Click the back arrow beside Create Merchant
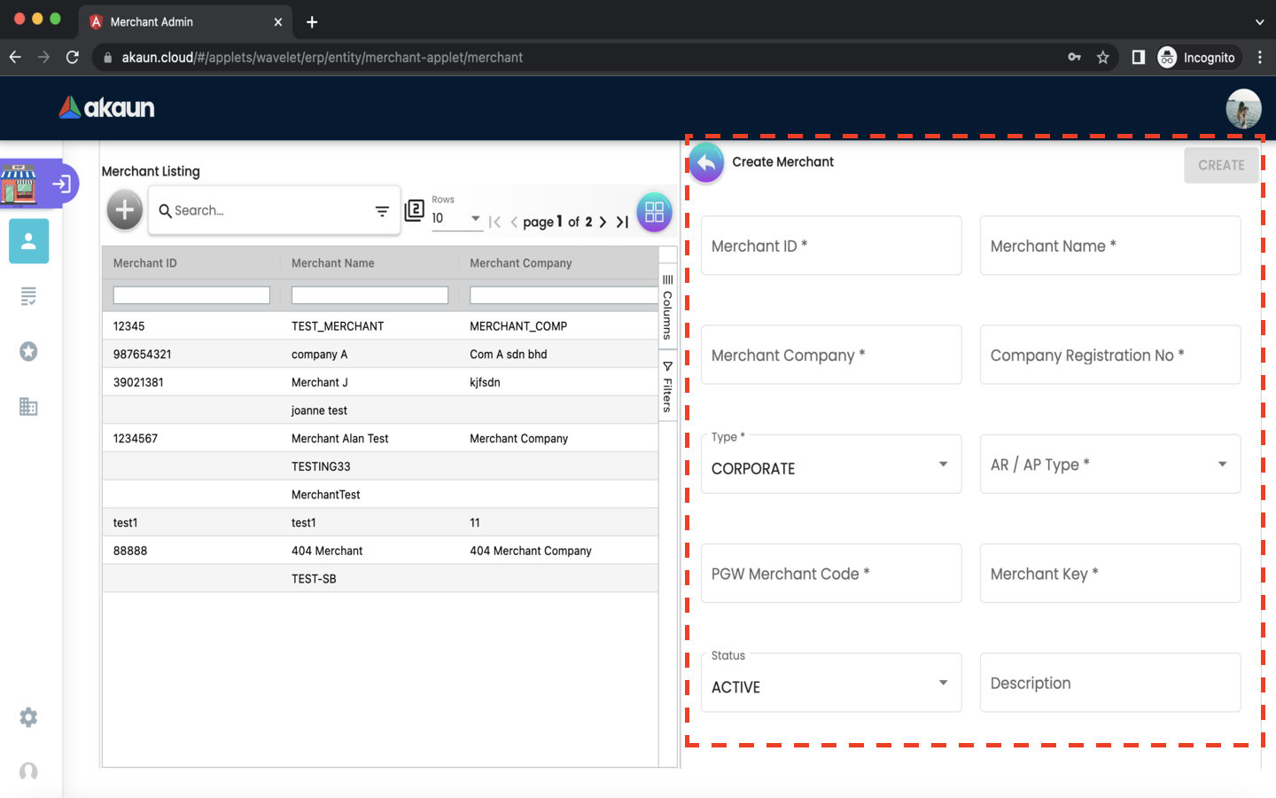This screenshot has width=1276, height=798. [x=706, y=163]
